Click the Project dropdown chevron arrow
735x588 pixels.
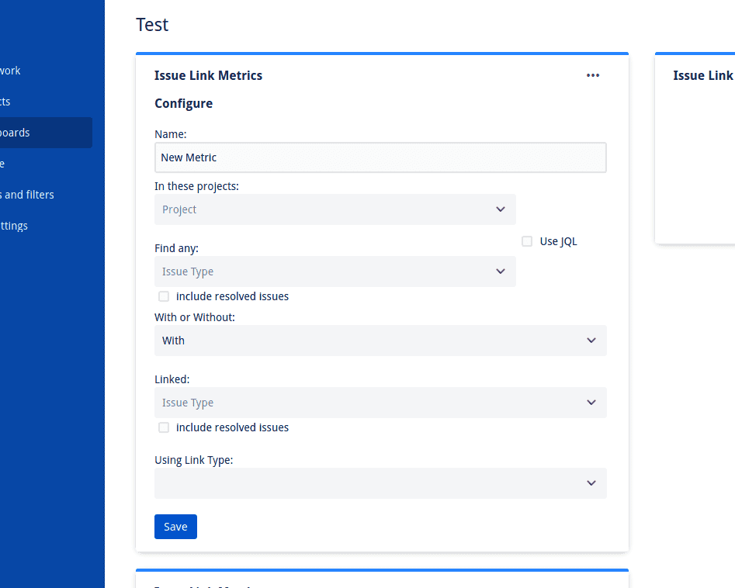pyautogui.click(x=500, y=209)
